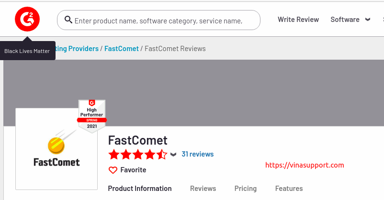Go to the Hosting Providers breadcrumb
This screenshot has height=200, width=384.
tap(77, 49)
